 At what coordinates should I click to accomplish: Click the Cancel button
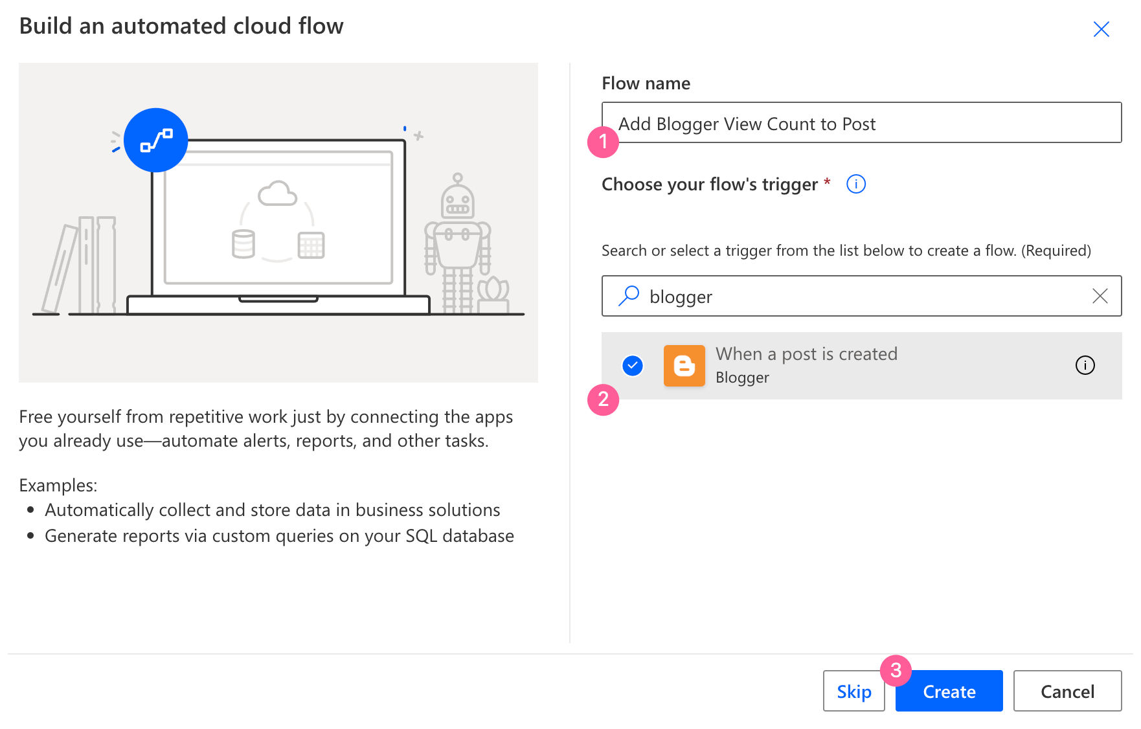1067,691
